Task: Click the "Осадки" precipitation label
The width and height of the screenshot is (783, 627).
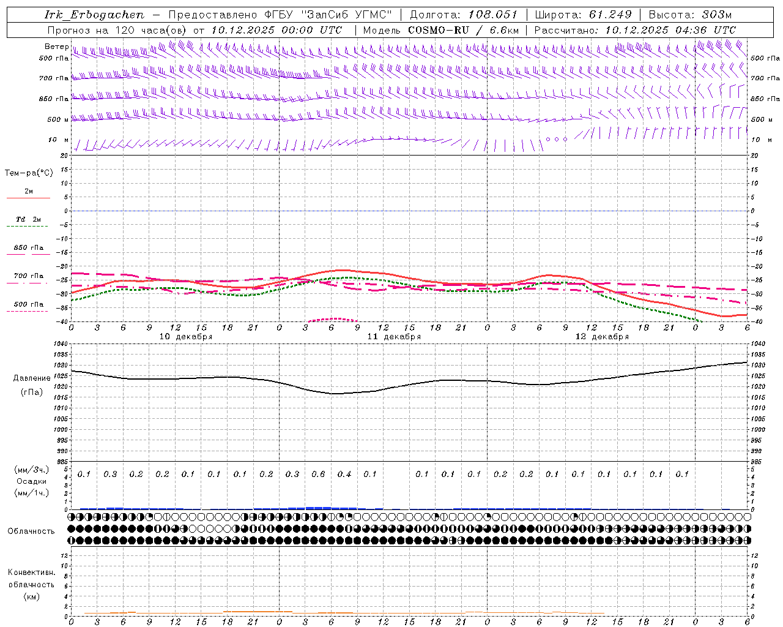Action: click(x=32, y=481)
